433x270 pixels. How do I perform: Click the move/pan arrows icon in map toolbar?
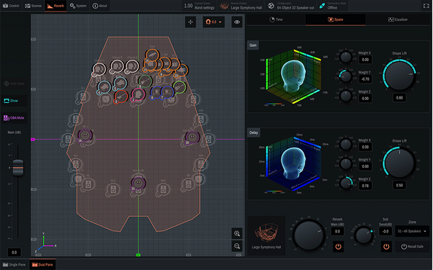pos(191,22)
